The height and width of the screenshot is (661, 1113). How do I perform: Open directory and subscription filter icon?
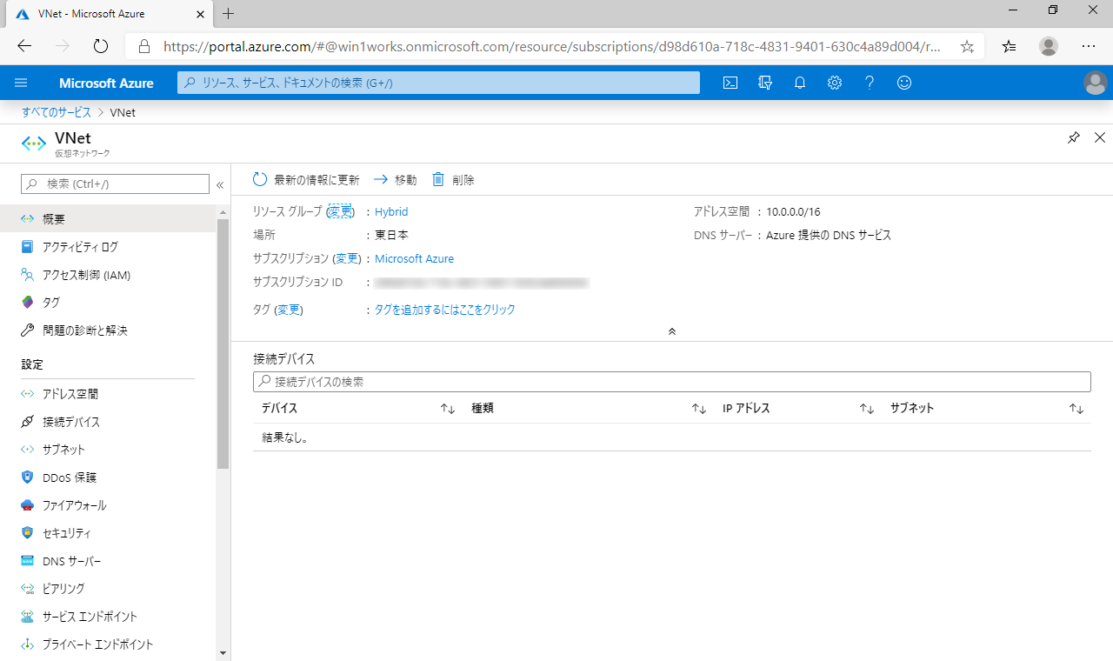tap(765, 83)
